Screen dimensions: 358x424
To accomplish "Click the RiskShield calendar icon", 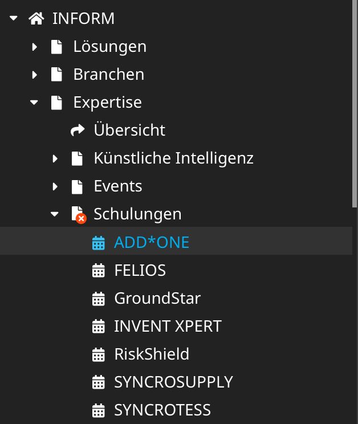I will click(99, 354).
